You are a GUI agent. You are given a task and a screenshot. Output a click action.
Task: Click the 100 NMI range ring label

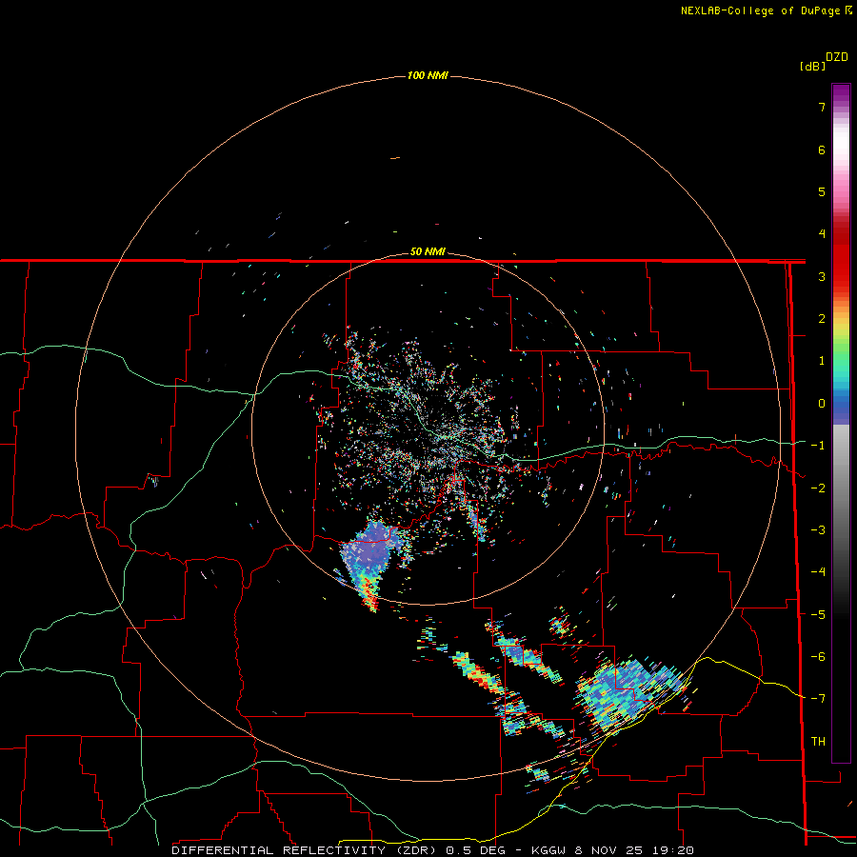click(x=428, y=75)
